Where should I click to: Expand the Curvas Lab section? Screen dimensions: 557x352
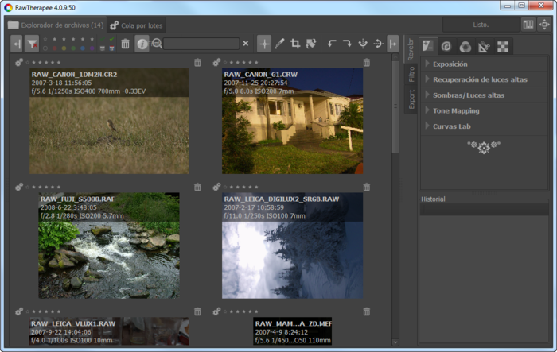click(x=484, y=126)
